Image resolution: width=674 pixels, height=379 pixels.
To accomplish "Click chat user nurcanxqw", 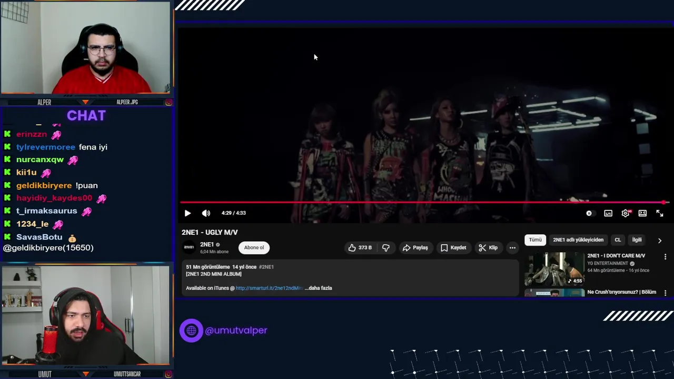I will tap(40, 159).
